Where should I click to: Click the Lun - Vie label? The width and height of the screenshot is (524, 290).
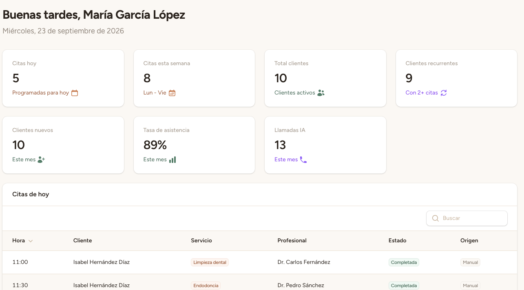click(x=155, y=93)
